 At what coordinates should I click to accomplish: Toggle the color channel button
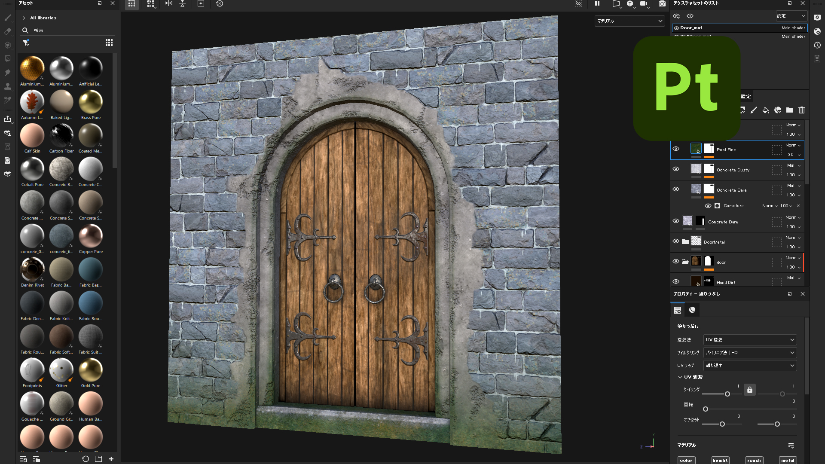686,460
